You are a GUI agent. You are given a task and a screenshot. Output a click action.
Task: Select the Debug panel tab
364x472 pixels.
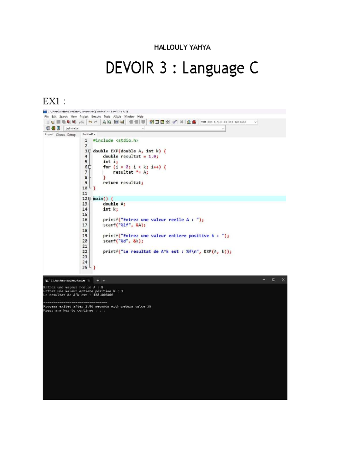coord(71,135)
